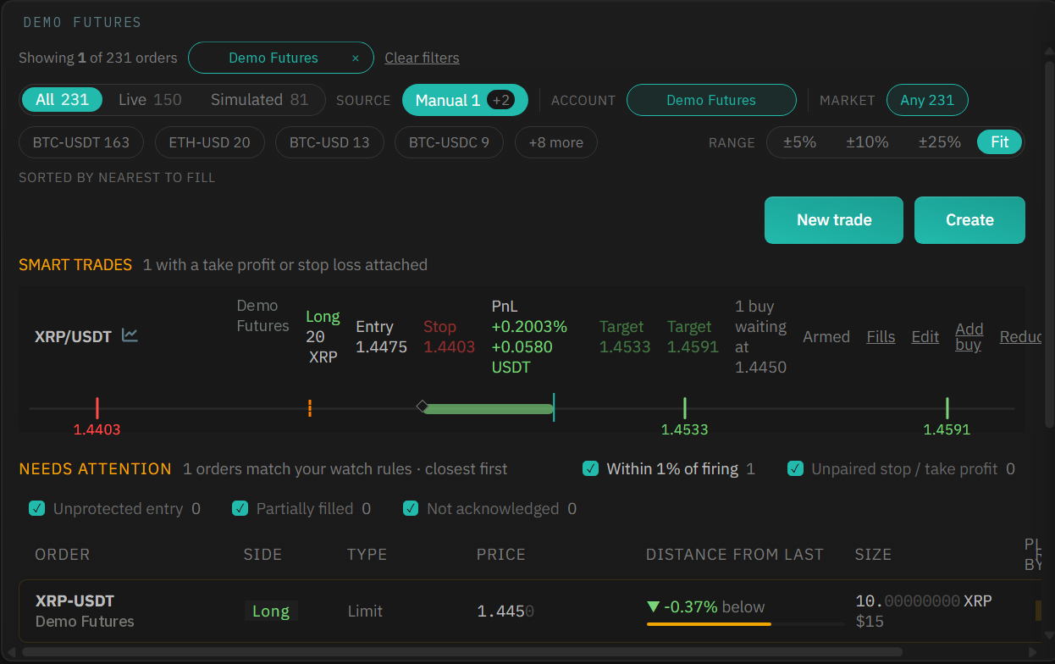Select the red 1.4403 stop marker
The height and width of the screenshot is (664, 1055).
(97, 408)
